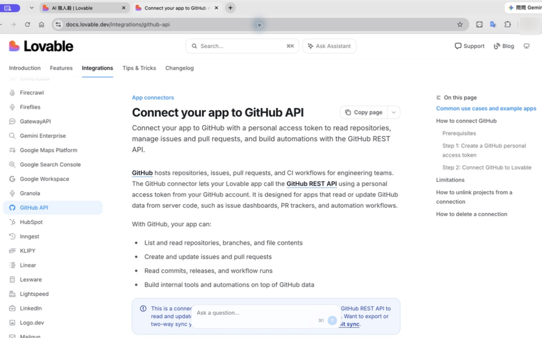Click the Ask Assistant button
This screenshot has width=542, height=338.
(329, 46)
